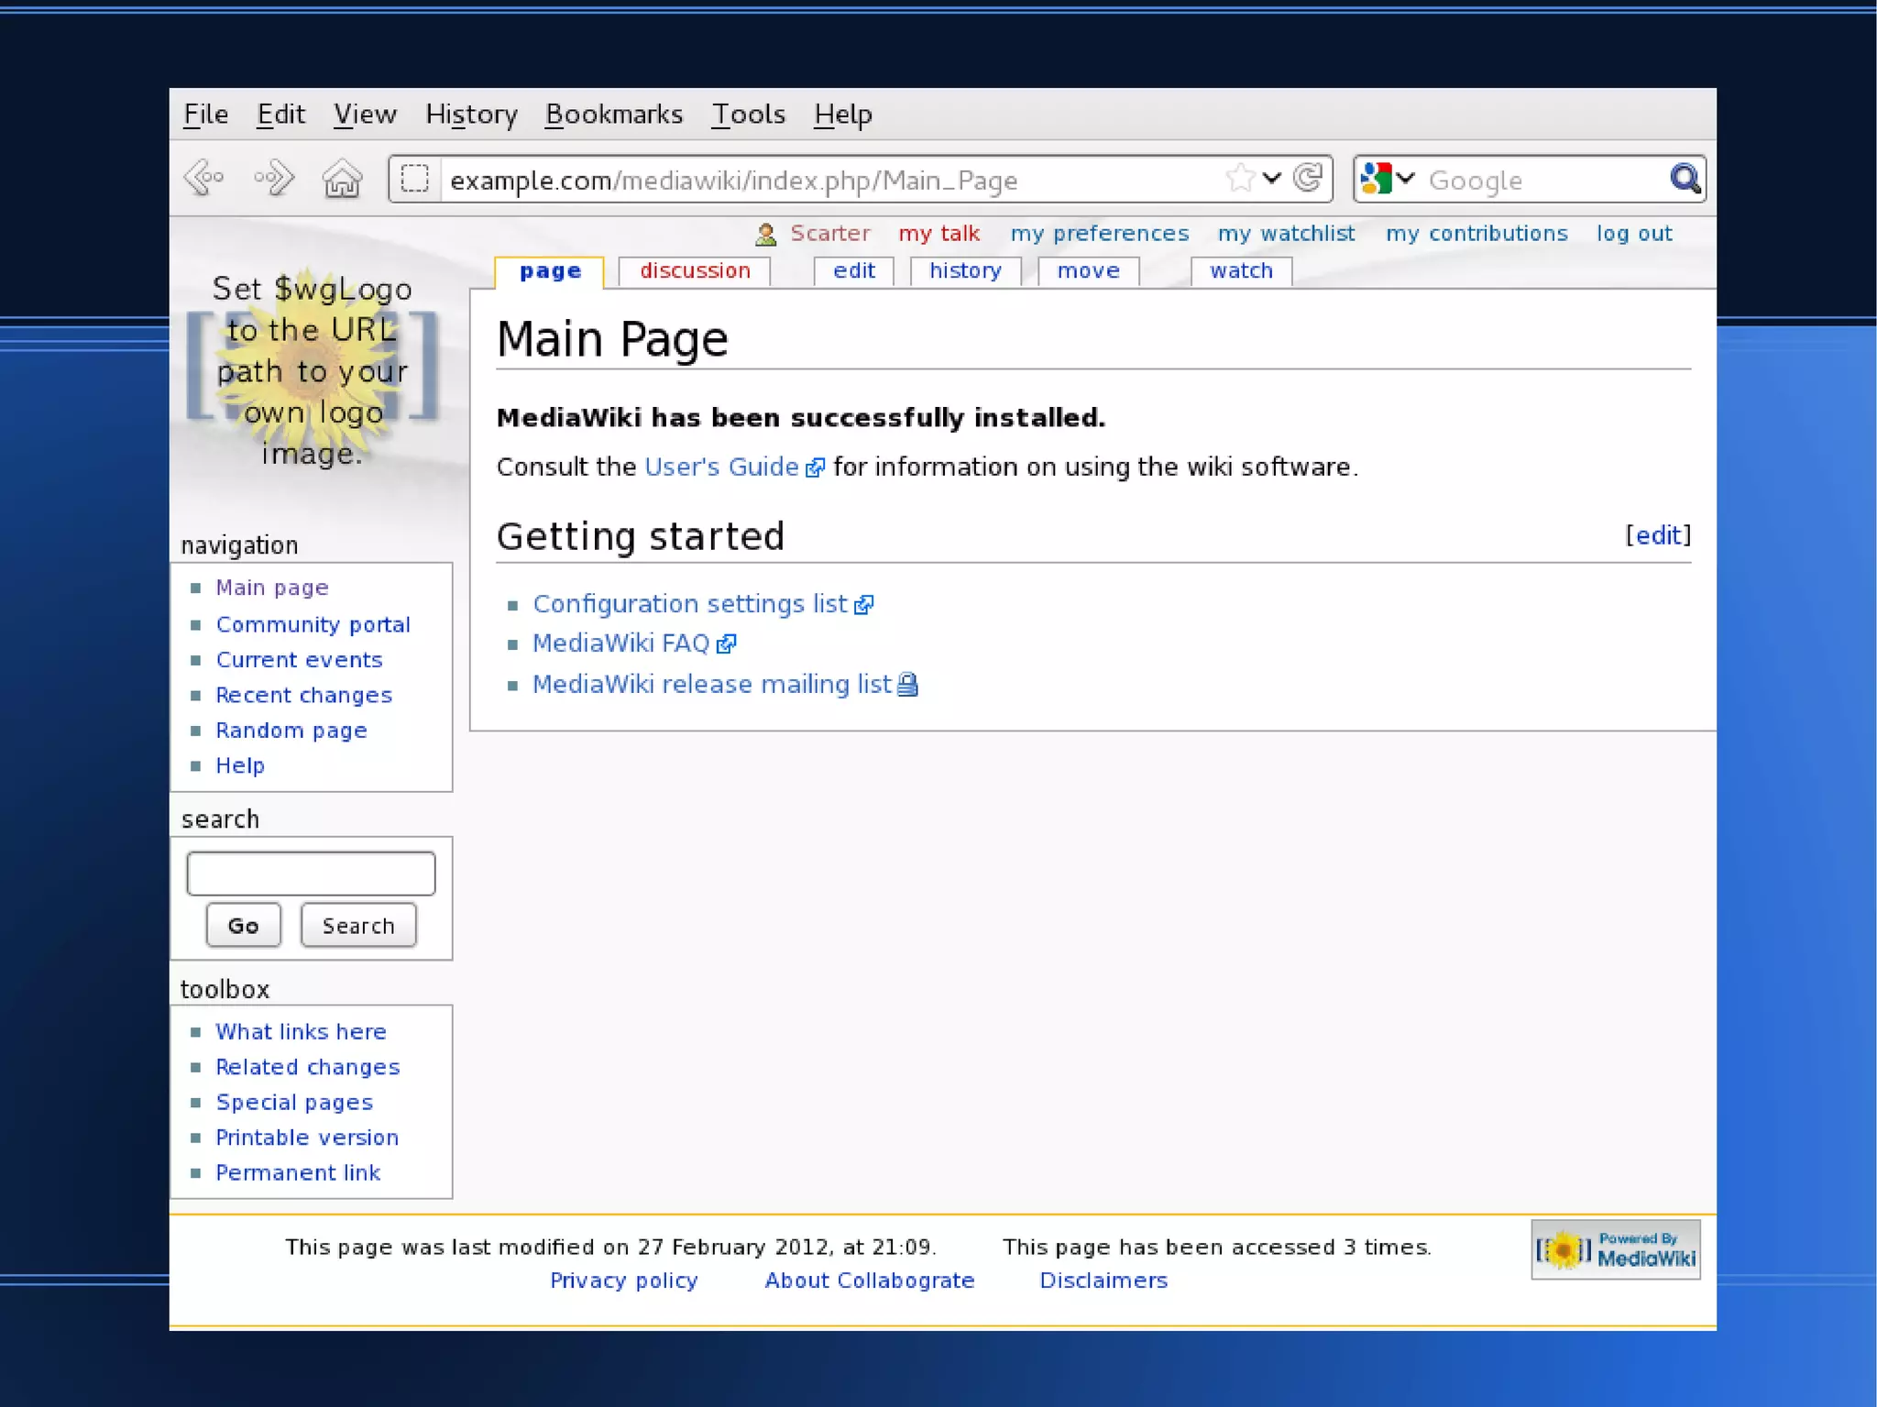Open the history tab of the page

tap(964, 271)
